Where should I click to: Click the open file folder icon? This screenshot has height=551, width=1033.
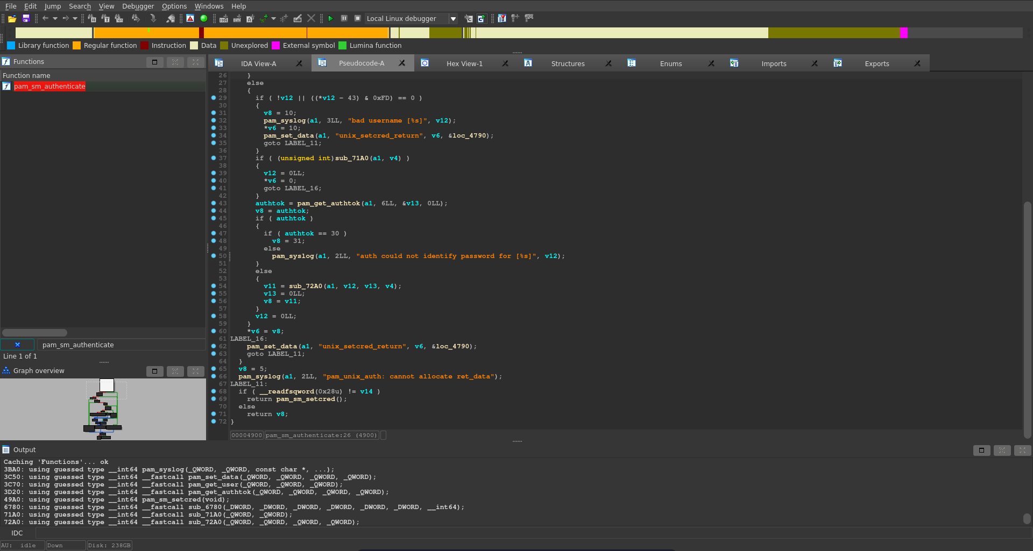[12, 19]
